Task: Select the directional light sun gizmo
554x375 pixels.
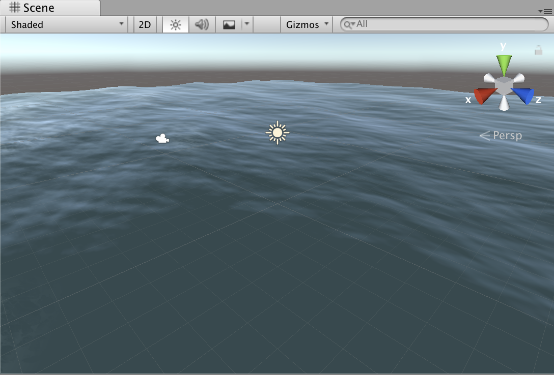Action: click(x=277, y=133)
